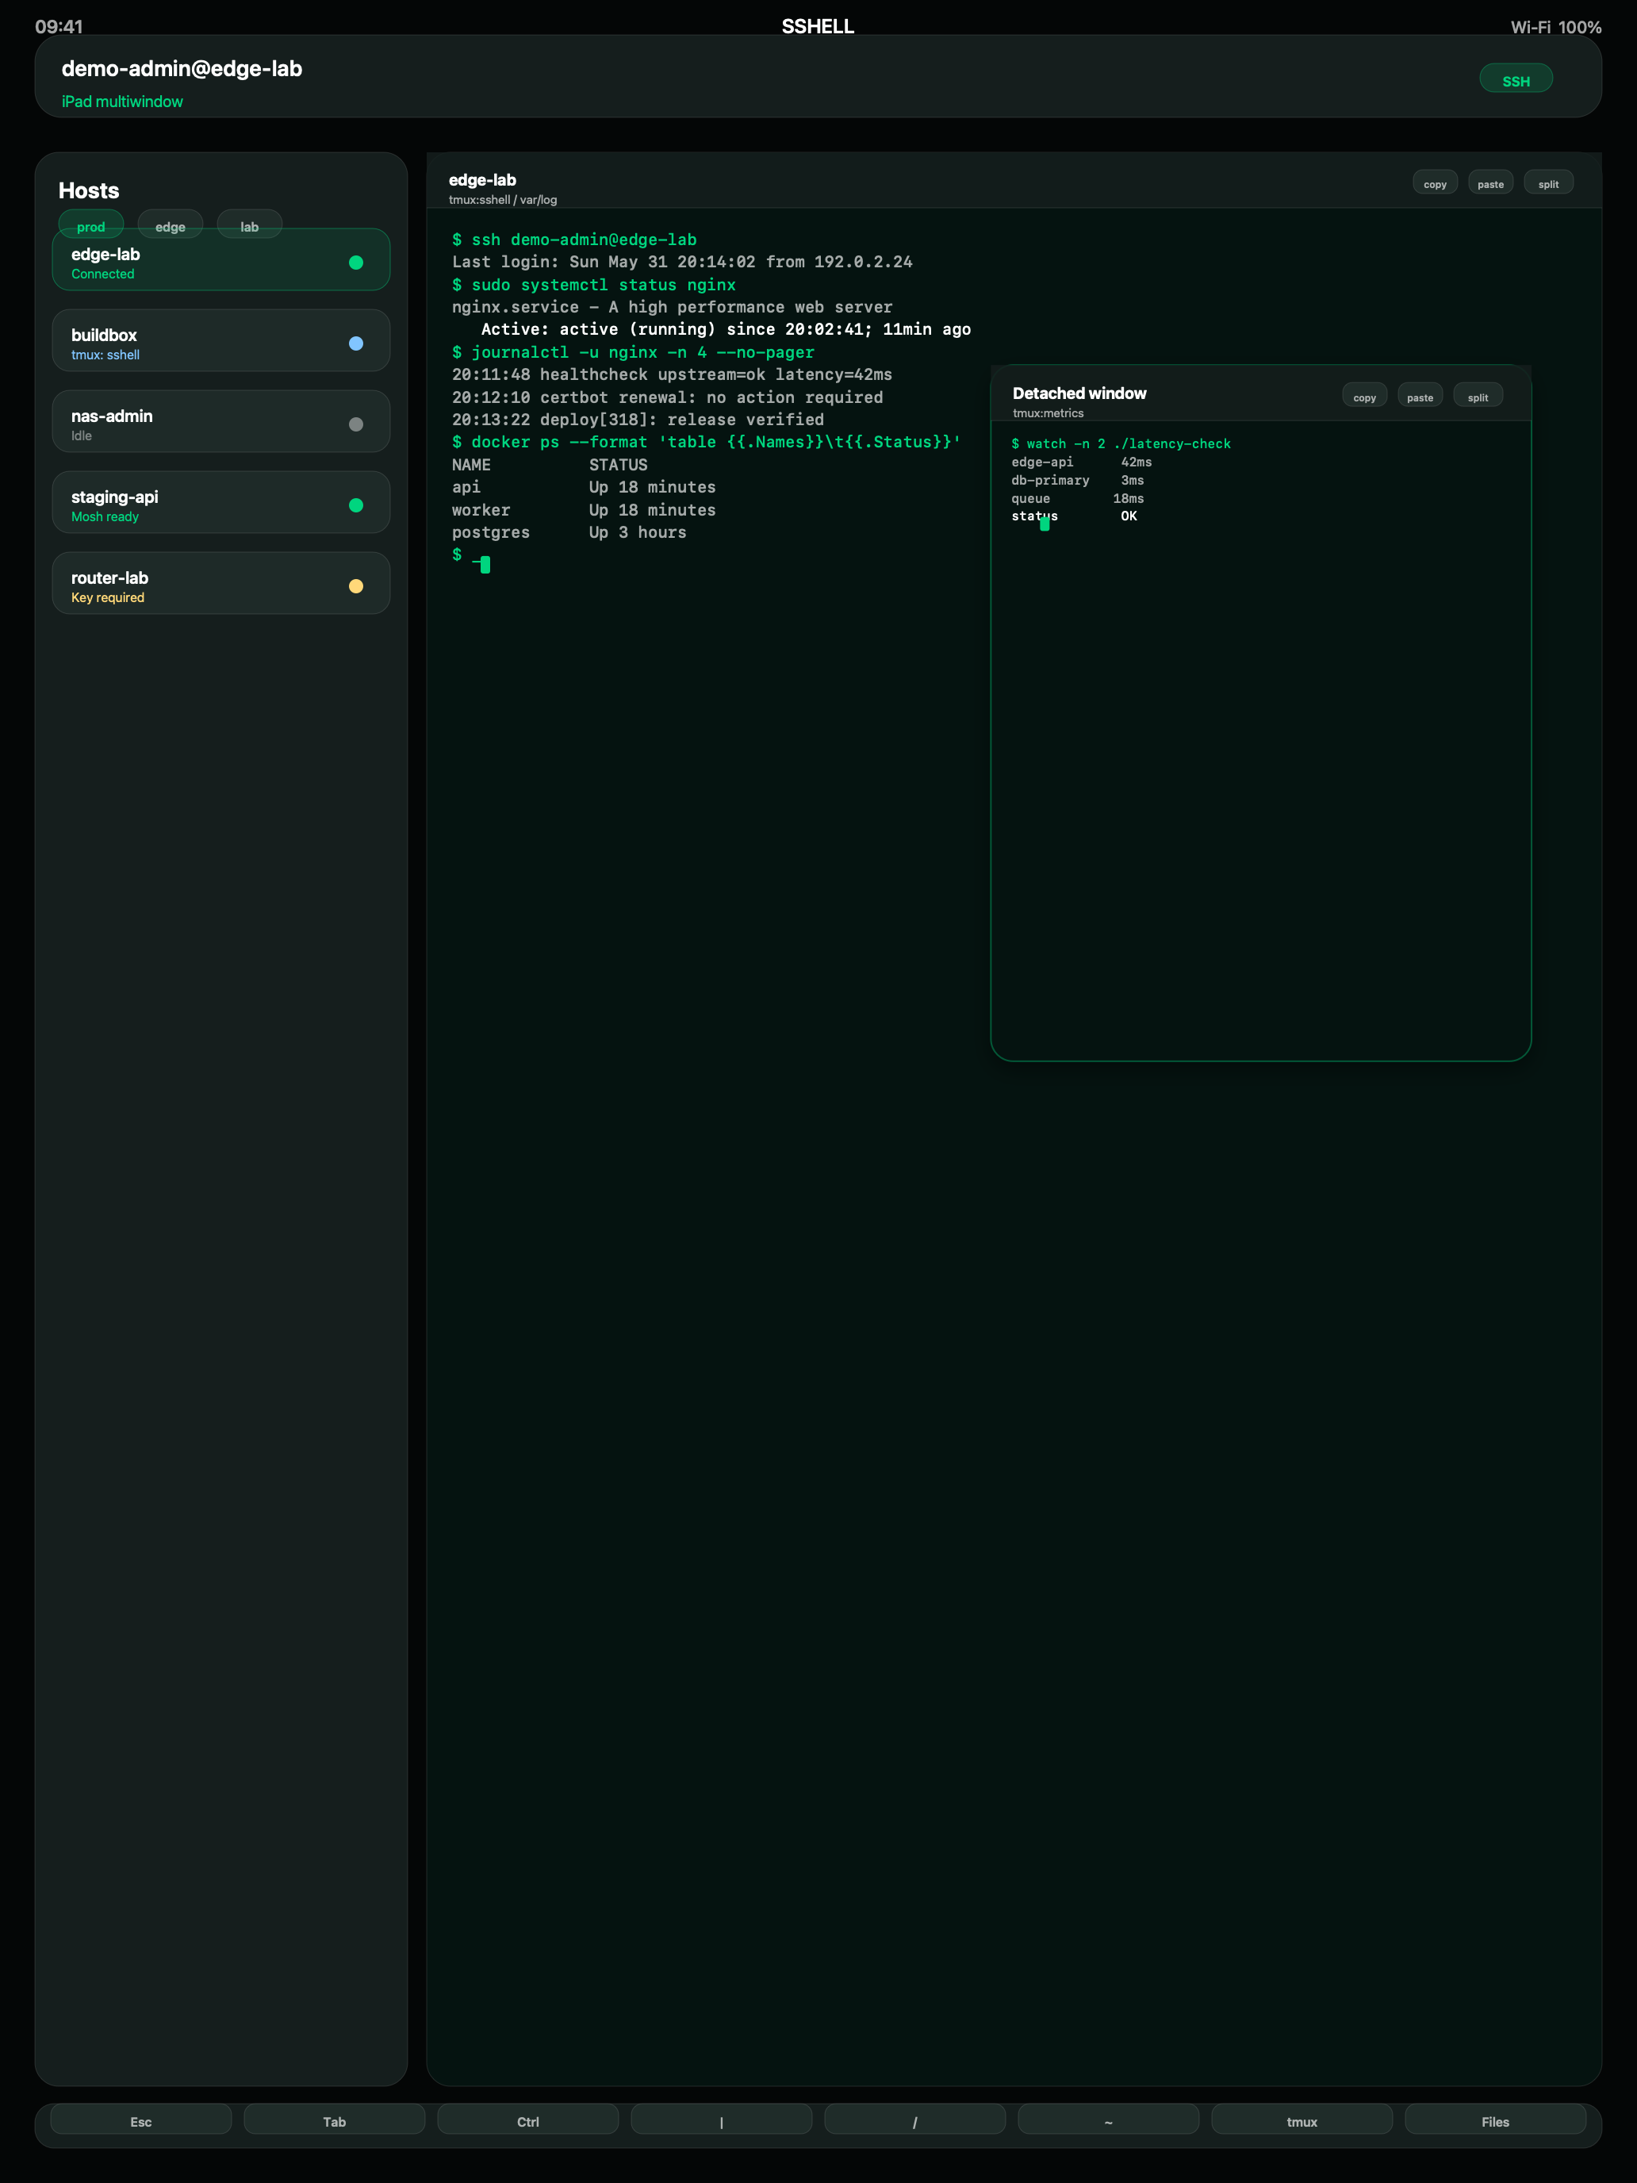The image size is (1637, 2183).
Task: Click the db-primary 3ms metric row
Action: (x=1078, y=481)
